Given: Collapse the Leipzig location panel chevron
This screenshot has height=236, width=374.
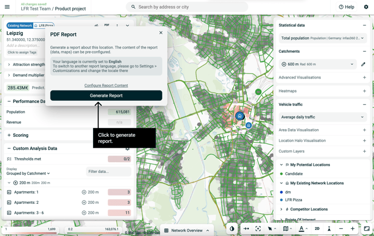Looking at the screenshot, I should click(127, 26).
